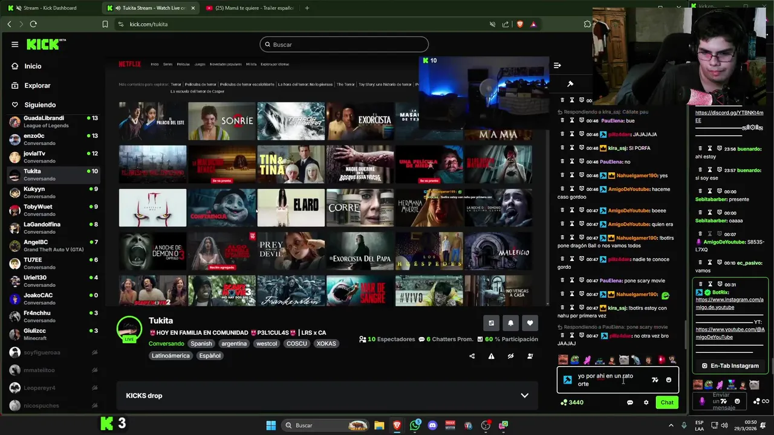Open Explorar in Kick sidebar
Screen dimensions: 774x435
[37, 85]
